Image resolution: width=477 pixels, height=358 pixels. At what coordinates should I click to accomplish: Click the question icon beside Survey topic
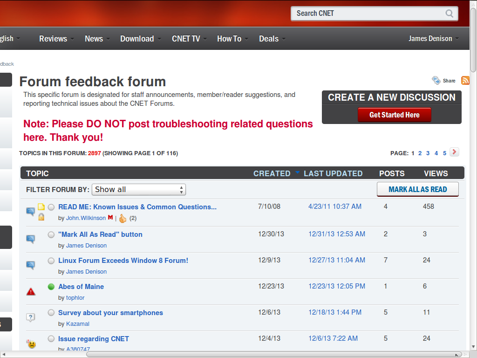coord(31,317)
